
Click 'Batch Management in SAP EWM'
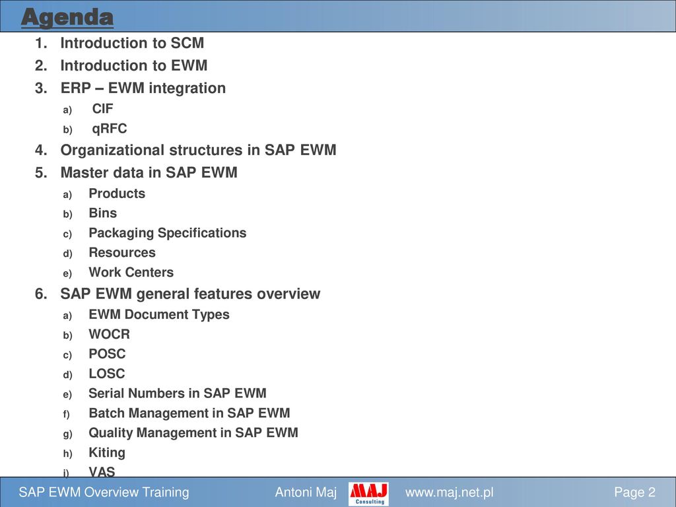point(189,413)
